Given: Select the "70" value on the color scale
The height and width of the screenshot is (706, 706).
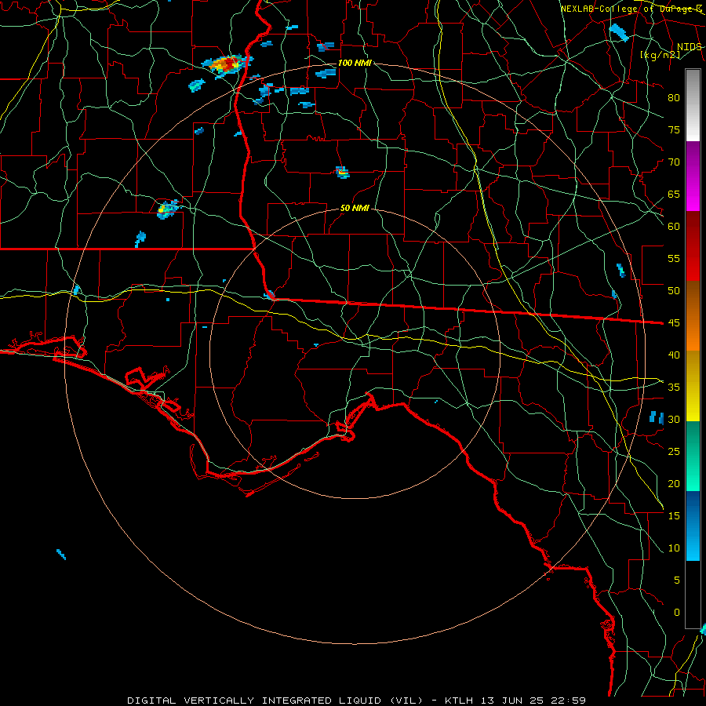Looking at the screenshot, I should pos(674,162).
